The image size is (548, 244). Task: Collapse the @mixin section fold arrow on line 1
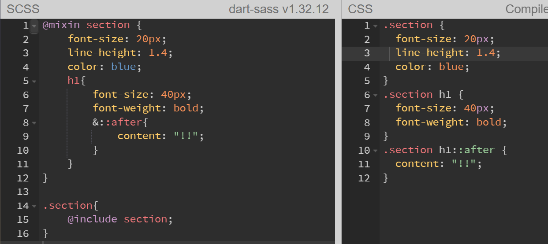[34, 26]
